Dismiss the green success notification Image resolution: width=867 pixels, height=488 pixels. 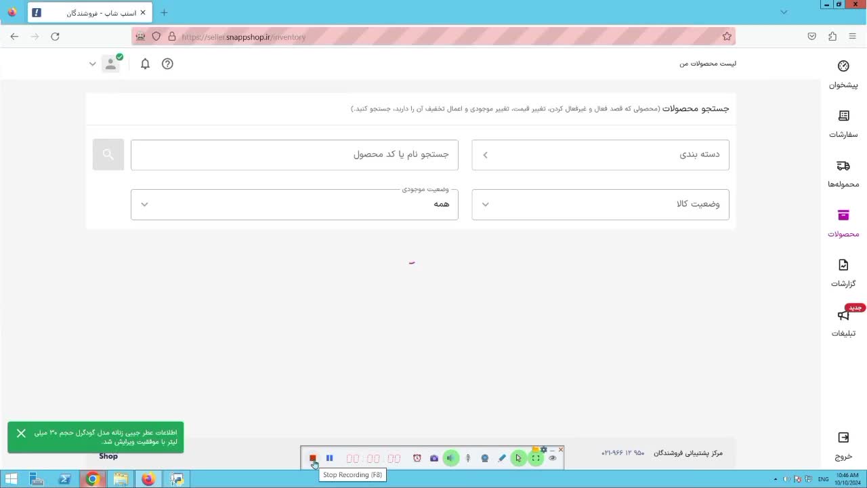click(x=21, y=433)
